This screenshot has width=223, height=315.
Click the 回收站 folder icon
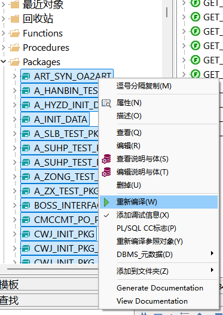click(15, 19)
